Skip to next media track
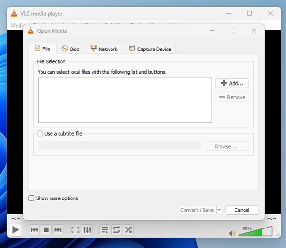This screenshot has width=286, height=248. click(58, 230)
